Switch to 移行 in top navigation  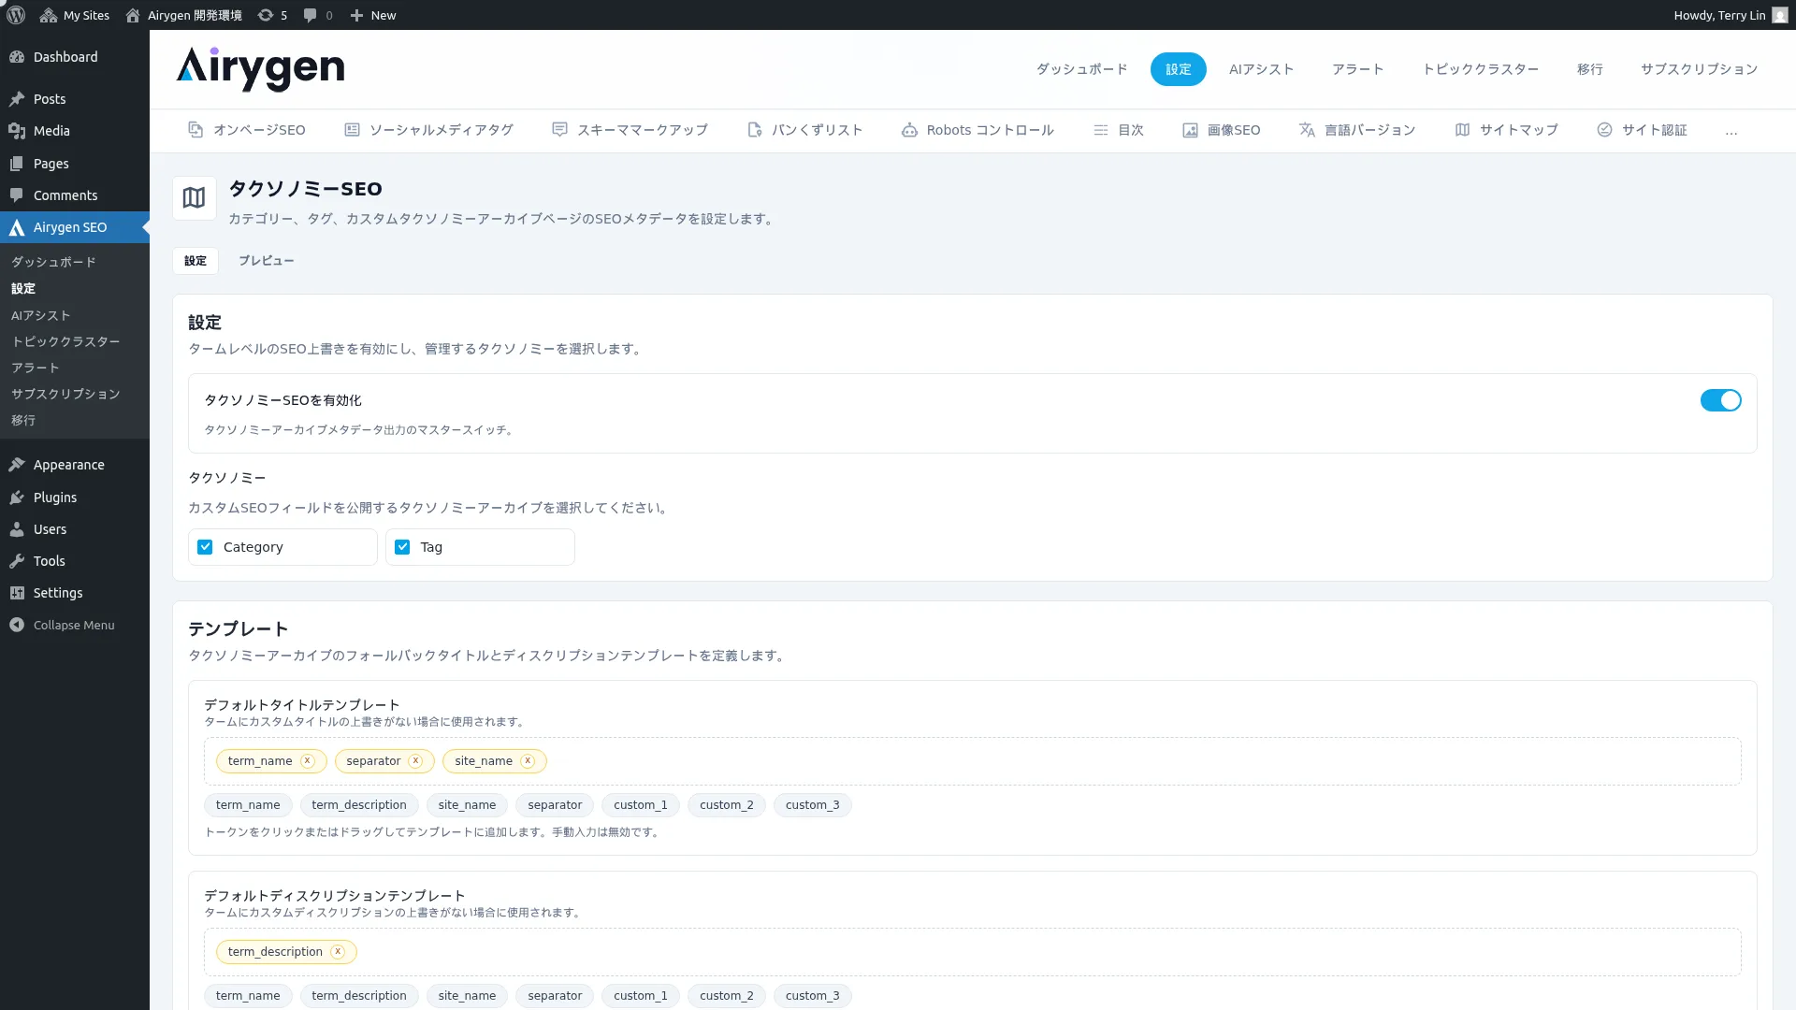point(1589,69)
